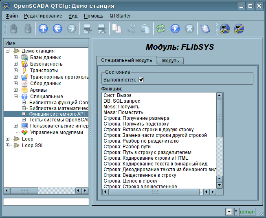Refresh the page with green arrows icon
Screen dimensions: 266x218
(x=161, y=29)
